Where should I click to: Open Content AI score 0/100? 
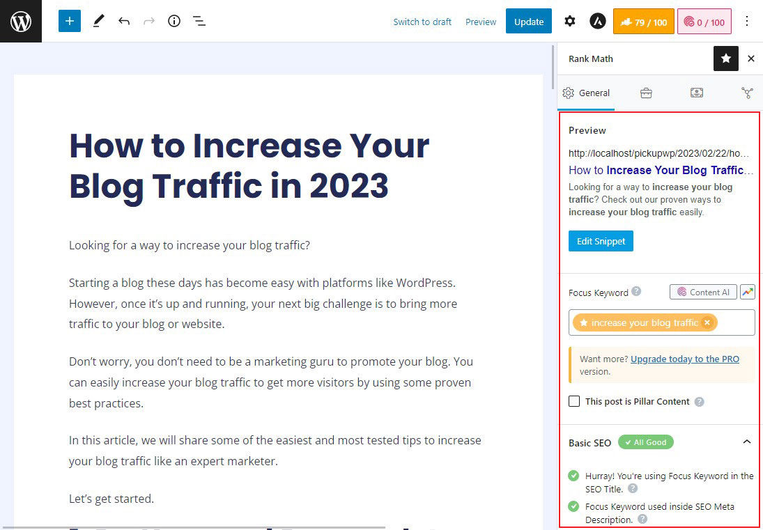tap(704, 22)
